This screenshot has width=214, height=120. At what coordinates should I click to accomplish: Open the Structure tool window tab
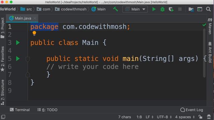click(2, 92)
